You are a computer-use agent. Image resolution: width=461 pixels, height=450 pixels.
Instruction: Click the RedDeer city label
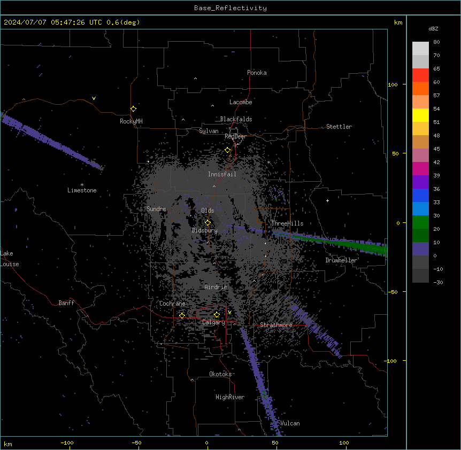point(235,136)
